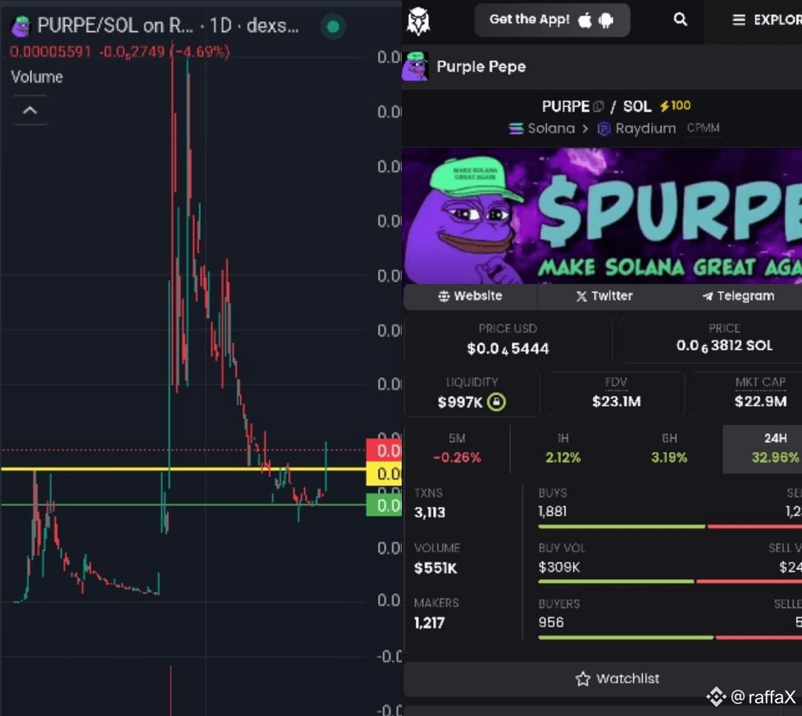
Task: Click the FDV $23.1M value
Action: click(616, 401)
